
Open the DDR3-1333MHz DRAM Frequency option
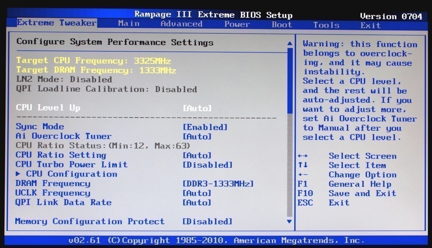(218, 184)
